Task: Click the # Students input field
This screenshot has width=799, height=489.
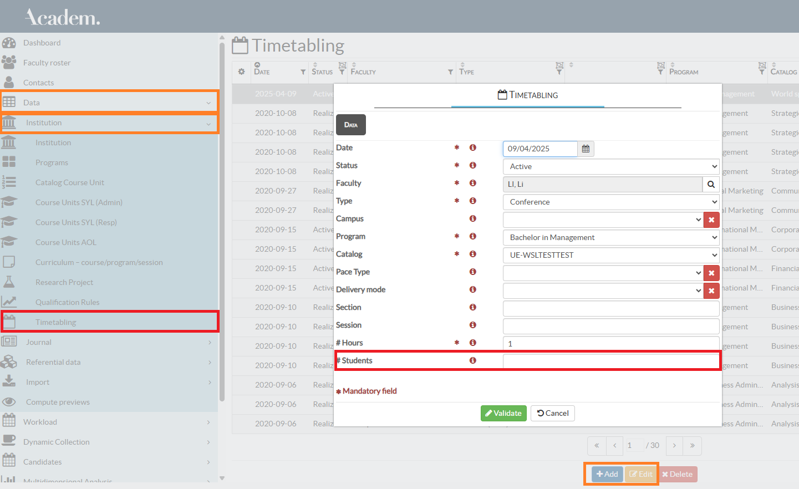Action: pyautogui.click(x=610, y=361)
